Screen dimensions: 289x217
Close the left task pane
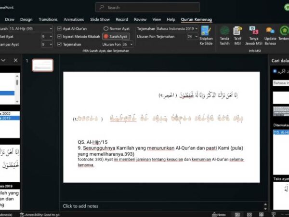click(15, 60)
